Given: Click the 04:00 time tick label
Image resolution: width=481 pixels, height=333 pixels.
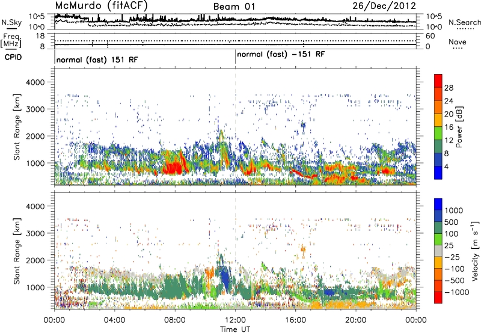Looking at the screenshot, I should pyautogui.click(x=114, y=320).
